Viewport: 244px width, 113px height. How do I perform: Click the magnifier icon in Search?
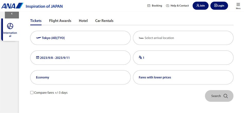click(x=226, y=96)
